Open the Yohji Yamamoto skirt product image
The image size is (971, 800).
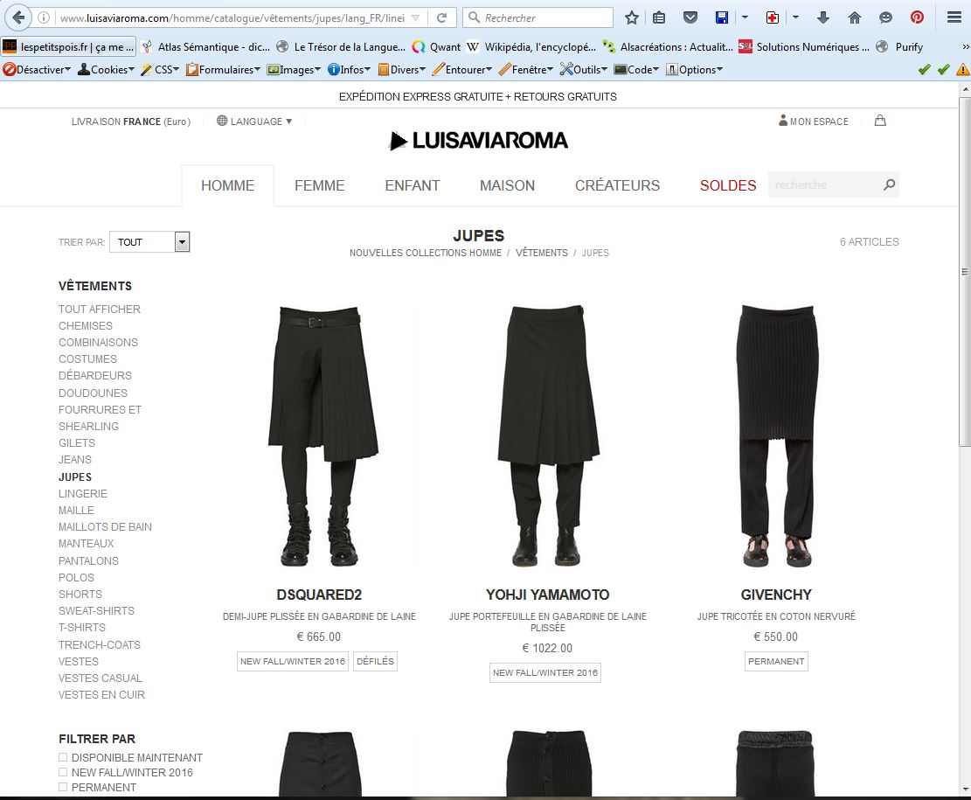548,435
